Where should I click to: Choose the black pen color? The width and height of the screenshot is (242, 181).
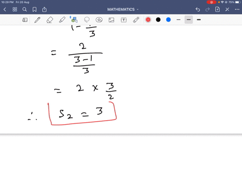coord(158,20)
